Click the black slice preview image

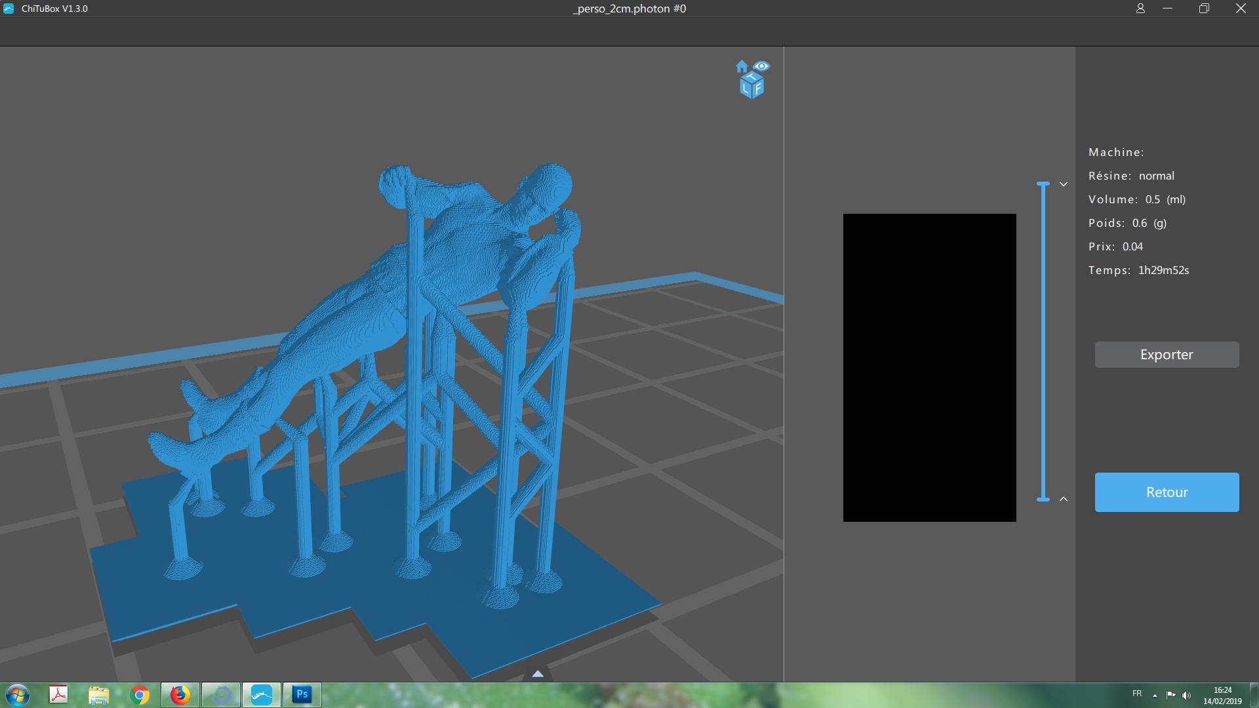click(929, 367)
